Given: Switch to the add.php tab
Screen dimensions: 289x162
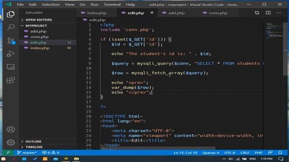Looking at the screenshot, I should tap(176, 13).
